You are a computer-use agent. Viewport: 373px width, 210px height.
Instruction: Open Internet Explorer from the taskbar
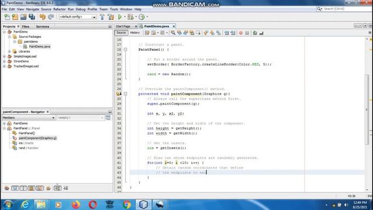(x=24, y=205)
